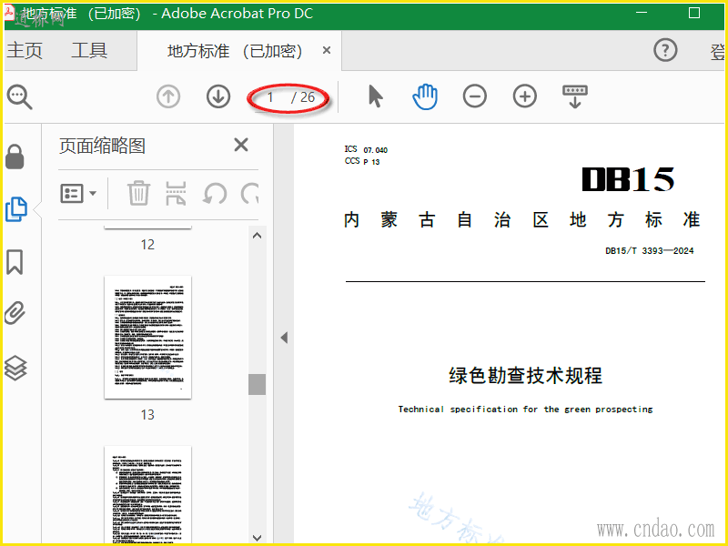Open the security lock panel

[x=15, y=157]
